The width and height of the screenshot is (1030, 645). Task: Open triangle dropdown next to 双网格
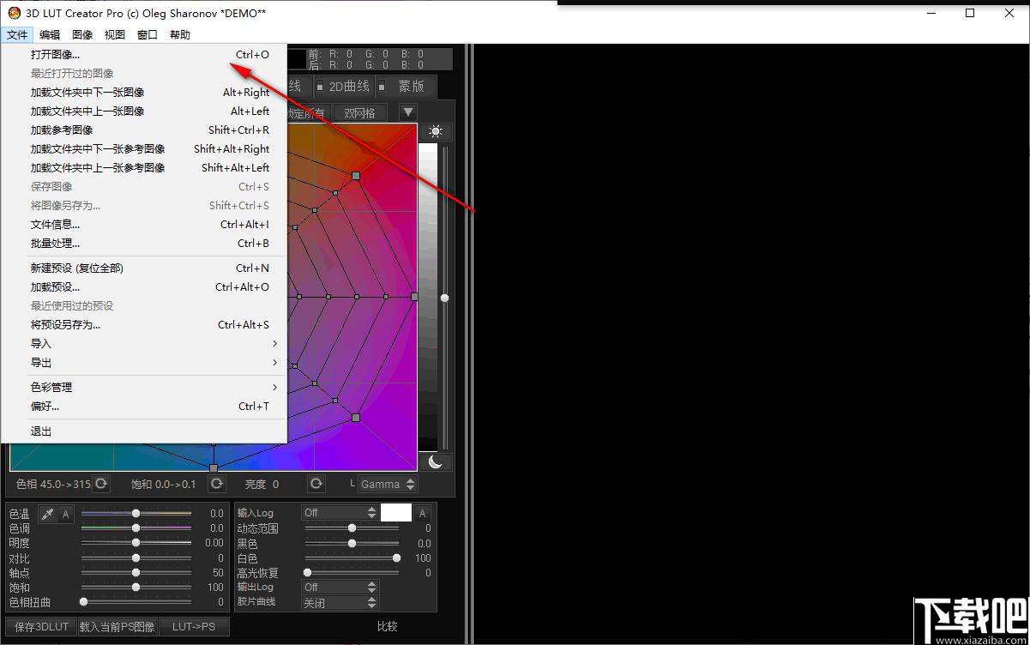[x=408, y=112]
